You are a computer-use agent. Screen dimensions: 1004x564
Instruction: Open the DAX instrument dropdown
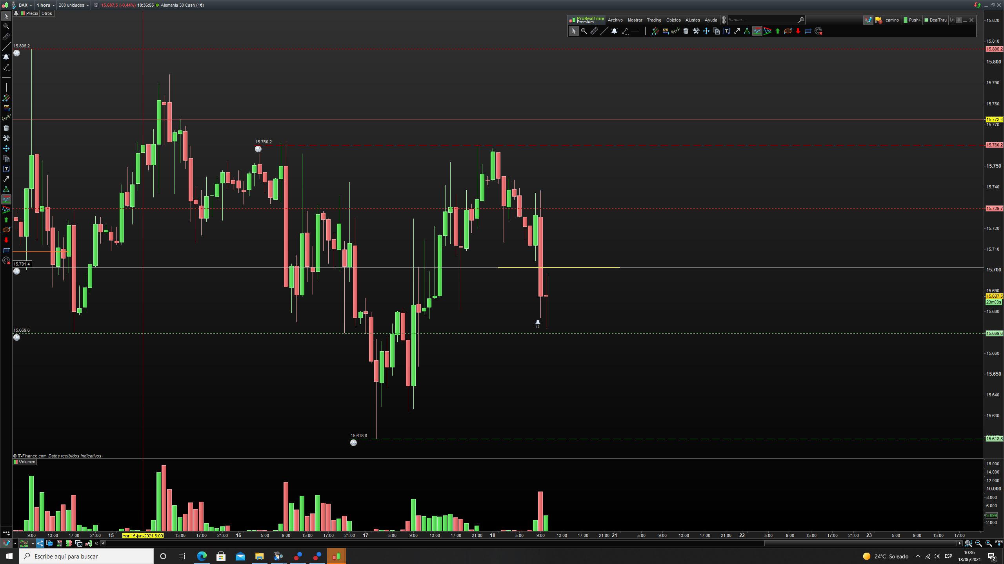[x=26, y=5]
